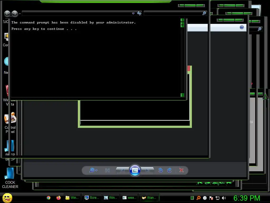Viewport: 270px width, 203px height.
Task: Go to previous photo in Photo Gallery
Action: [122, 170]
